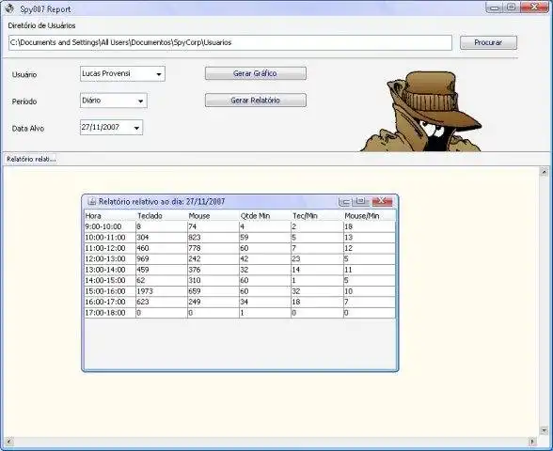Screen dimensions: 553x451
Task: Click the Mouse/Min value 18
Action: tap(370, 226)
